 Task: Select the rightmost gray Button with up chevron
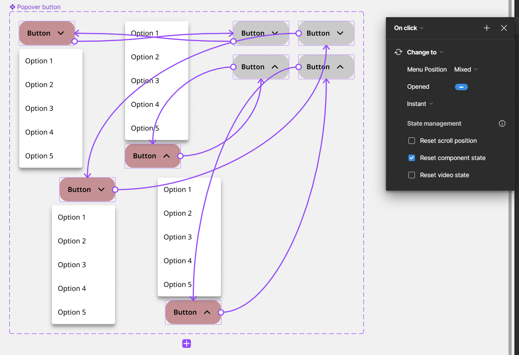(326, 67)
